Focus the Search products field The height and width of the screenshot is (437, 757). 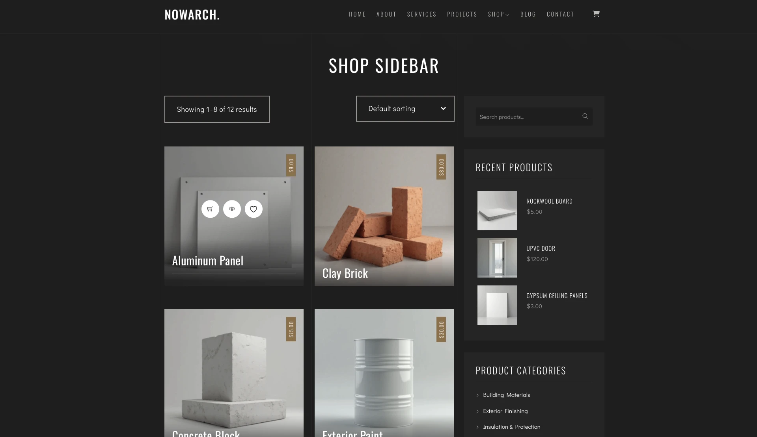(527, 117)
